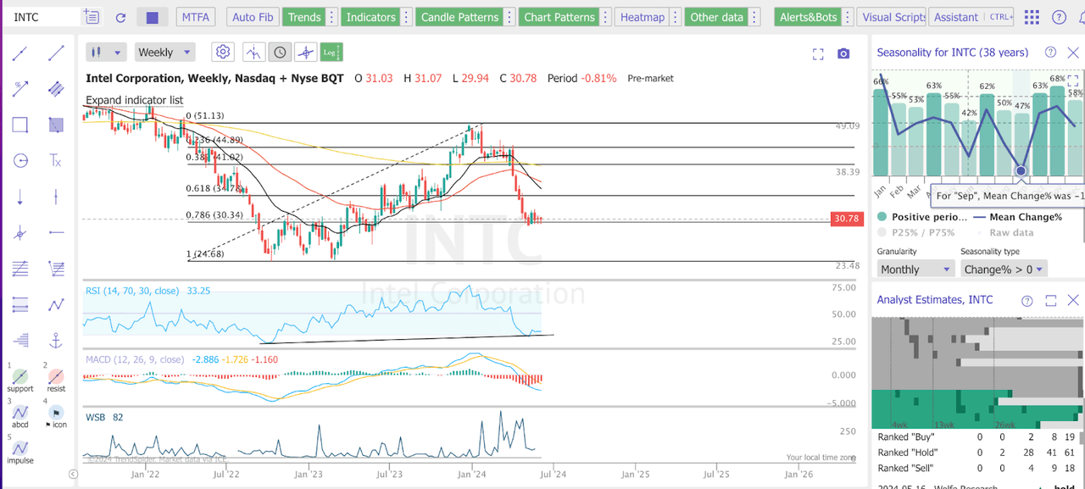Open Indicators options three-dot menu
The image size is (1085, 489).
(x=408, y=17)
